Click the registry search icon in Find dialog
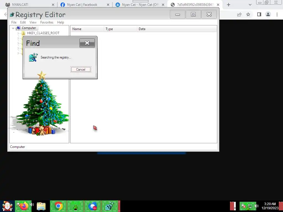Viewport: 283px width, 212px height. pos(33,57)
